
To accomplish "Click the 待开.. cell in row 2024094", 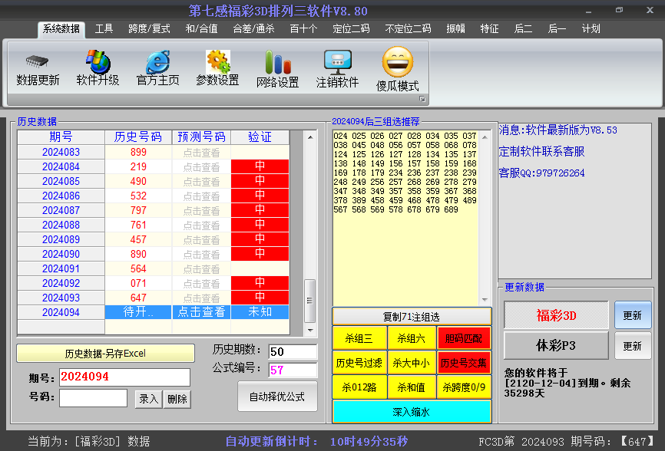I will (x=138, y=312).
